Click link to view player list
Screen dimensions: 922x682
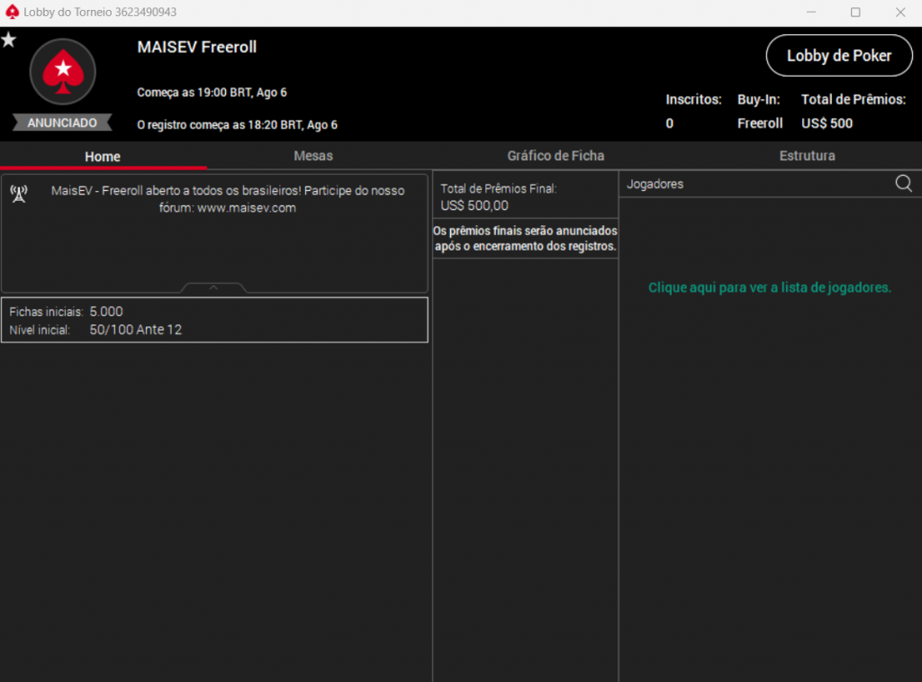[x=770, y=287]
